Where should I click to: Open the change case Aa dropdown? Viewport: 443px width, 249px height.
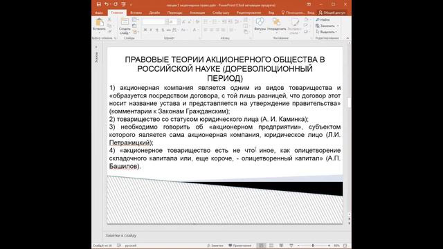[x=183, y=30]
